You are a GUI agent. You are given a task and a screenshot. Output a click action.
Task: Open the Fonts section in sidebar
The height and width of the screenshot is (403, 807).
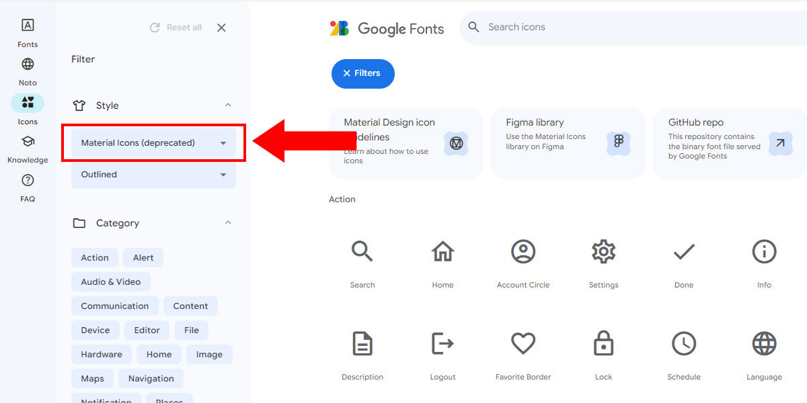pyautogui.click(x=28, y=33)
